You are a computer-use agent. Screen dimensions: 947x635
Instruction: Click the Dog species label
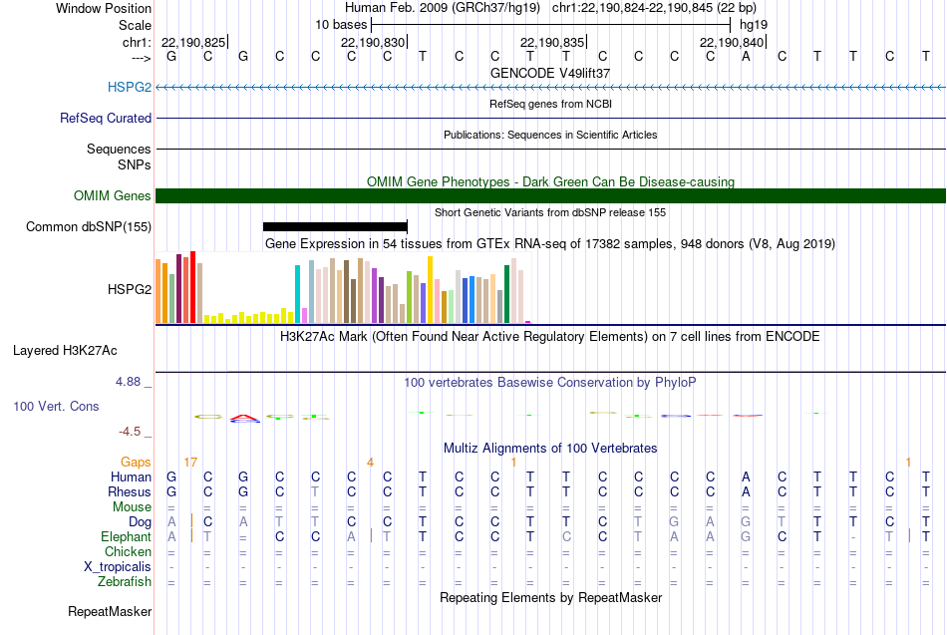pyautogui.click(x=140, y=521)
